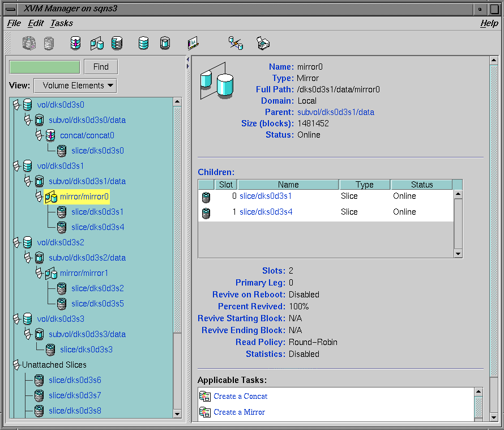Open the Help menu
The height and width of the screenshot is (430, 504).
pyautogui.click(x=489, y=23)
